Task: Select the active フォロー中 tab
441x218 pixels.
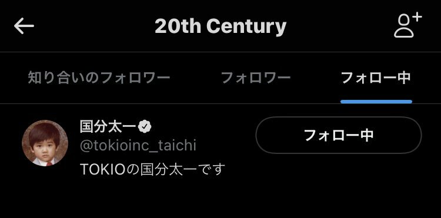Action: pyautogui.click(x=376, y=78)
